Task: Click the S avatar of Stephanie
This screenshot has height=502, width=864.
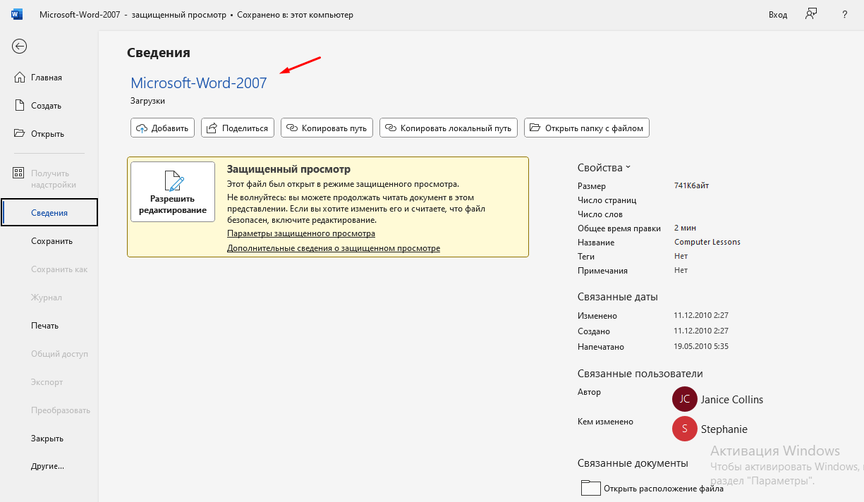Action: coord(684,429)
